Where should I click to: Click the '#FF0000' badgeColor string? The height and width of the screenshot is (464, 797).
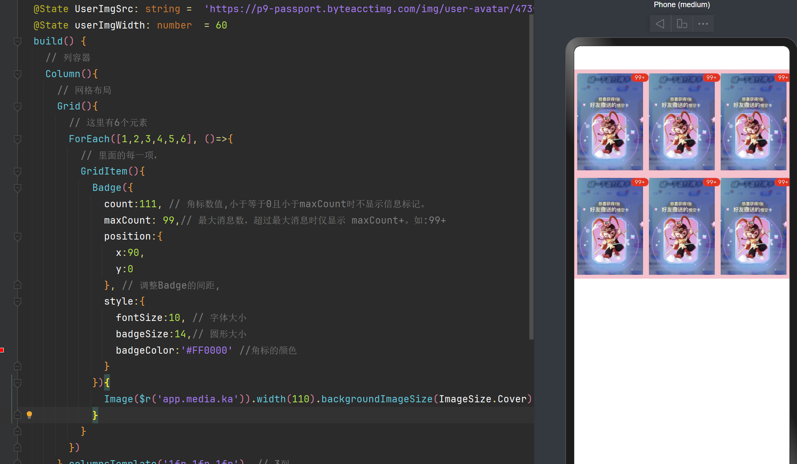(x=207, y=350)
